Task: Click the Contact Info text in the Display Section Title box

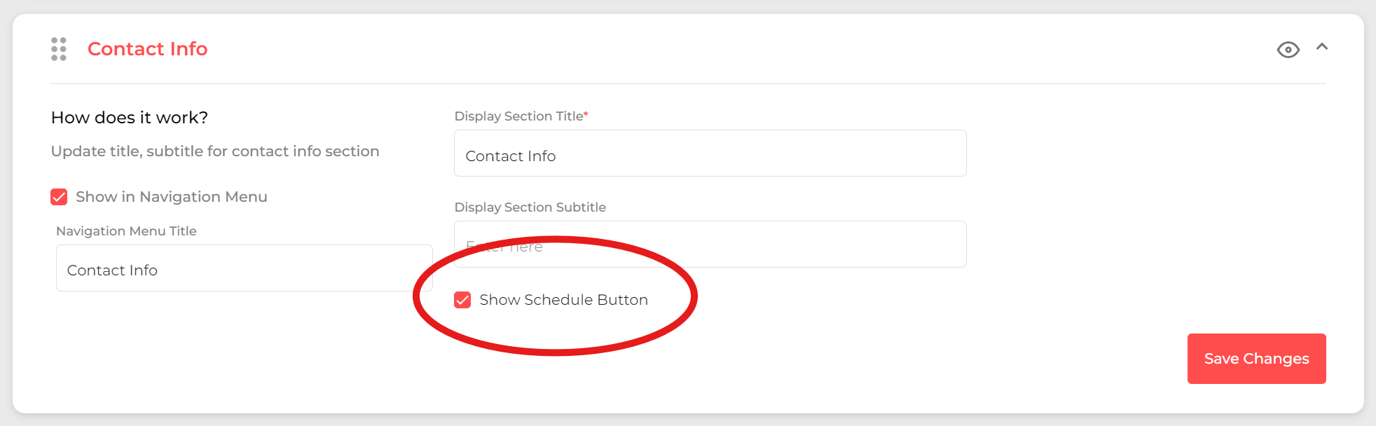Action: (x=510, y=156)
